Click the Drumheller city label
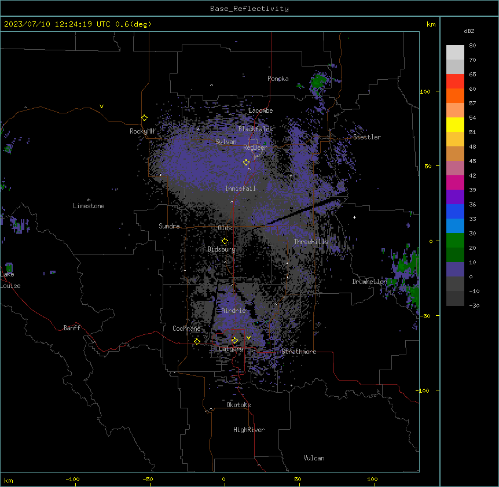The height and width of the screenshot is (487, 499). (369, 282)
